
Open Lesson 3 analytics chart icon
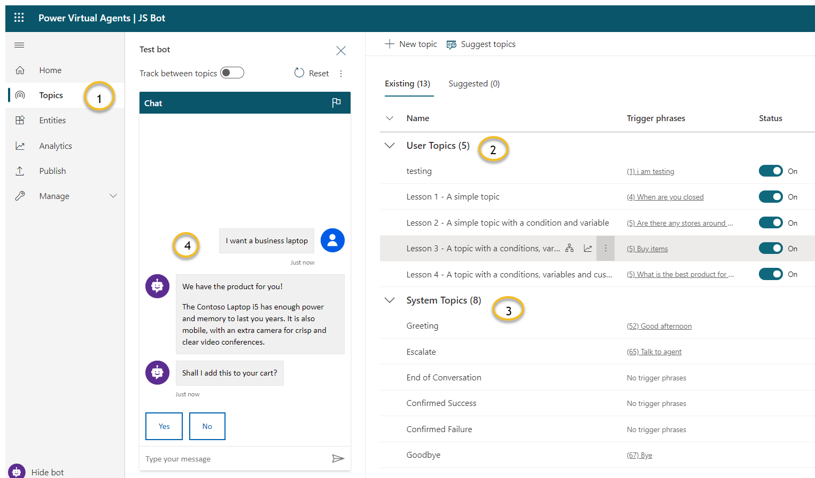(x=588, y=248)
